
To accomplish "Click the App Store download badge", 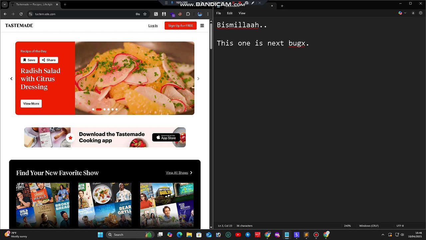I will 166,137.
